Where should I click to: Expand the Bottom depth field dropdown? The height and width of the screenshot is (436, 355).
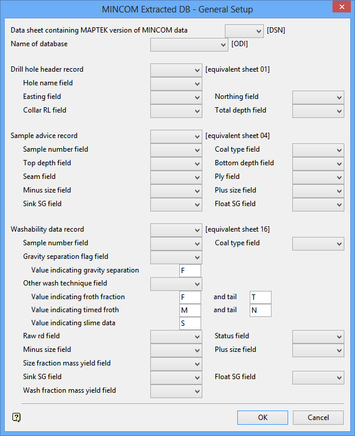[x=318, y=163]
